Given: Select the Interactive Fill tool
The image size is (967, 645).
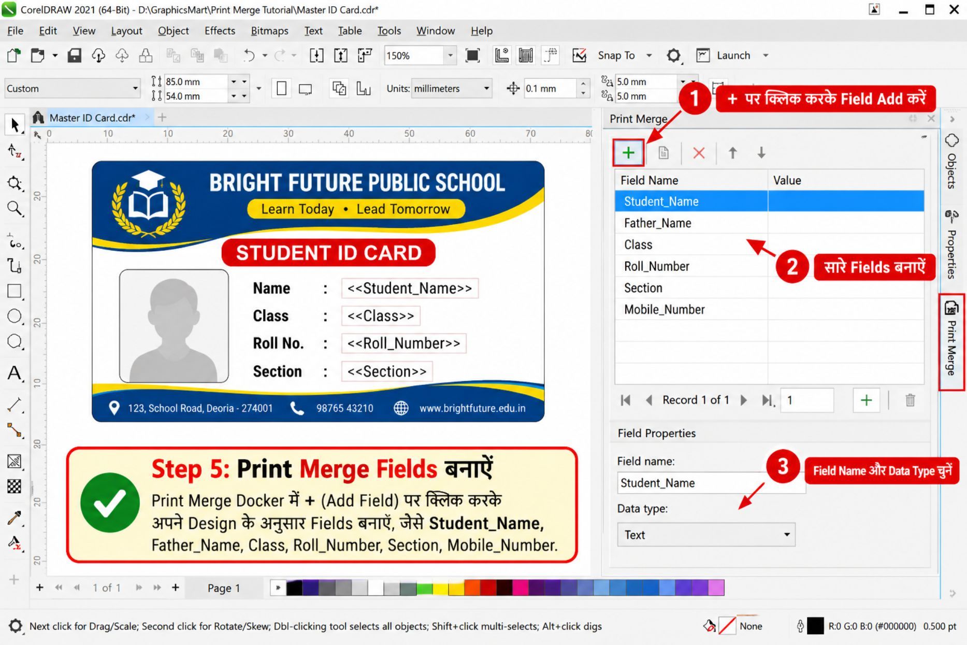Looking at the screenshot, I should click(15, 543).
